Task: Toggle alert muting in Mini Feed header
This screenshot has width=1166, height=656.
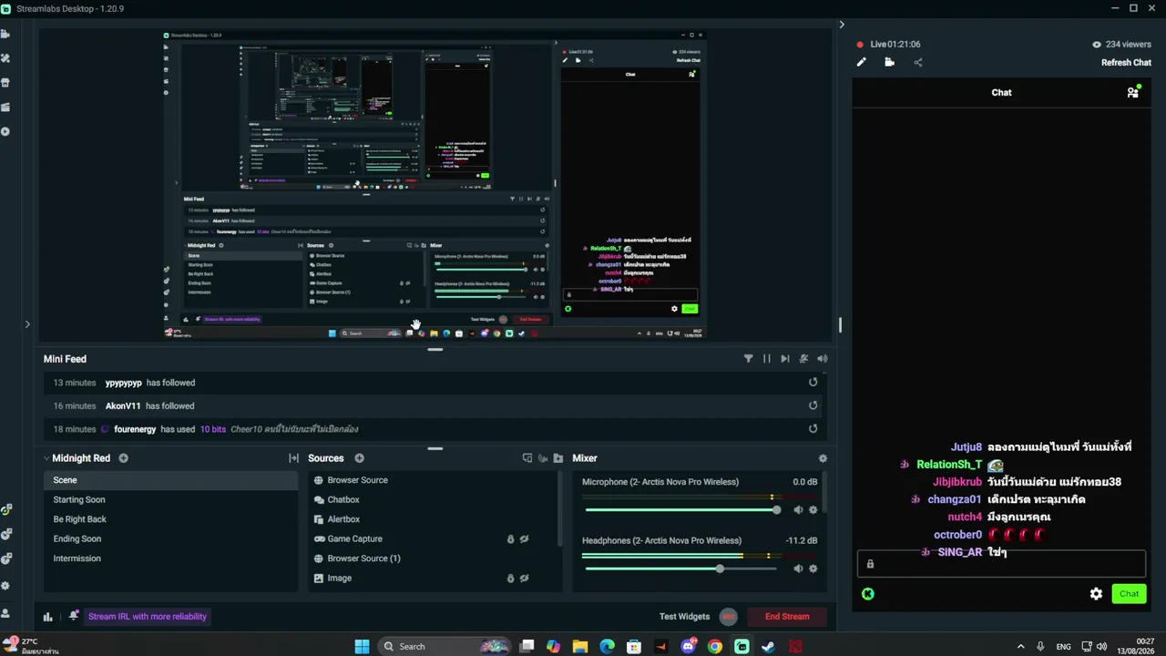Action: pyautogui.click(x=803, y=359)
